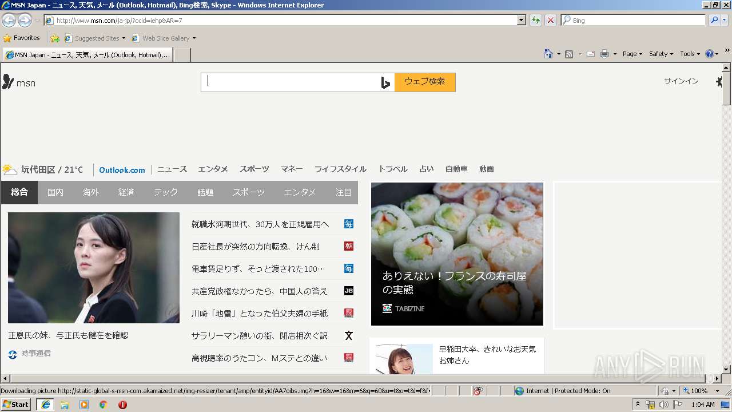Viewport: 732px width, 412px height.
Task: Open the address bar dropdown arrow
Action: coord(521,20)
